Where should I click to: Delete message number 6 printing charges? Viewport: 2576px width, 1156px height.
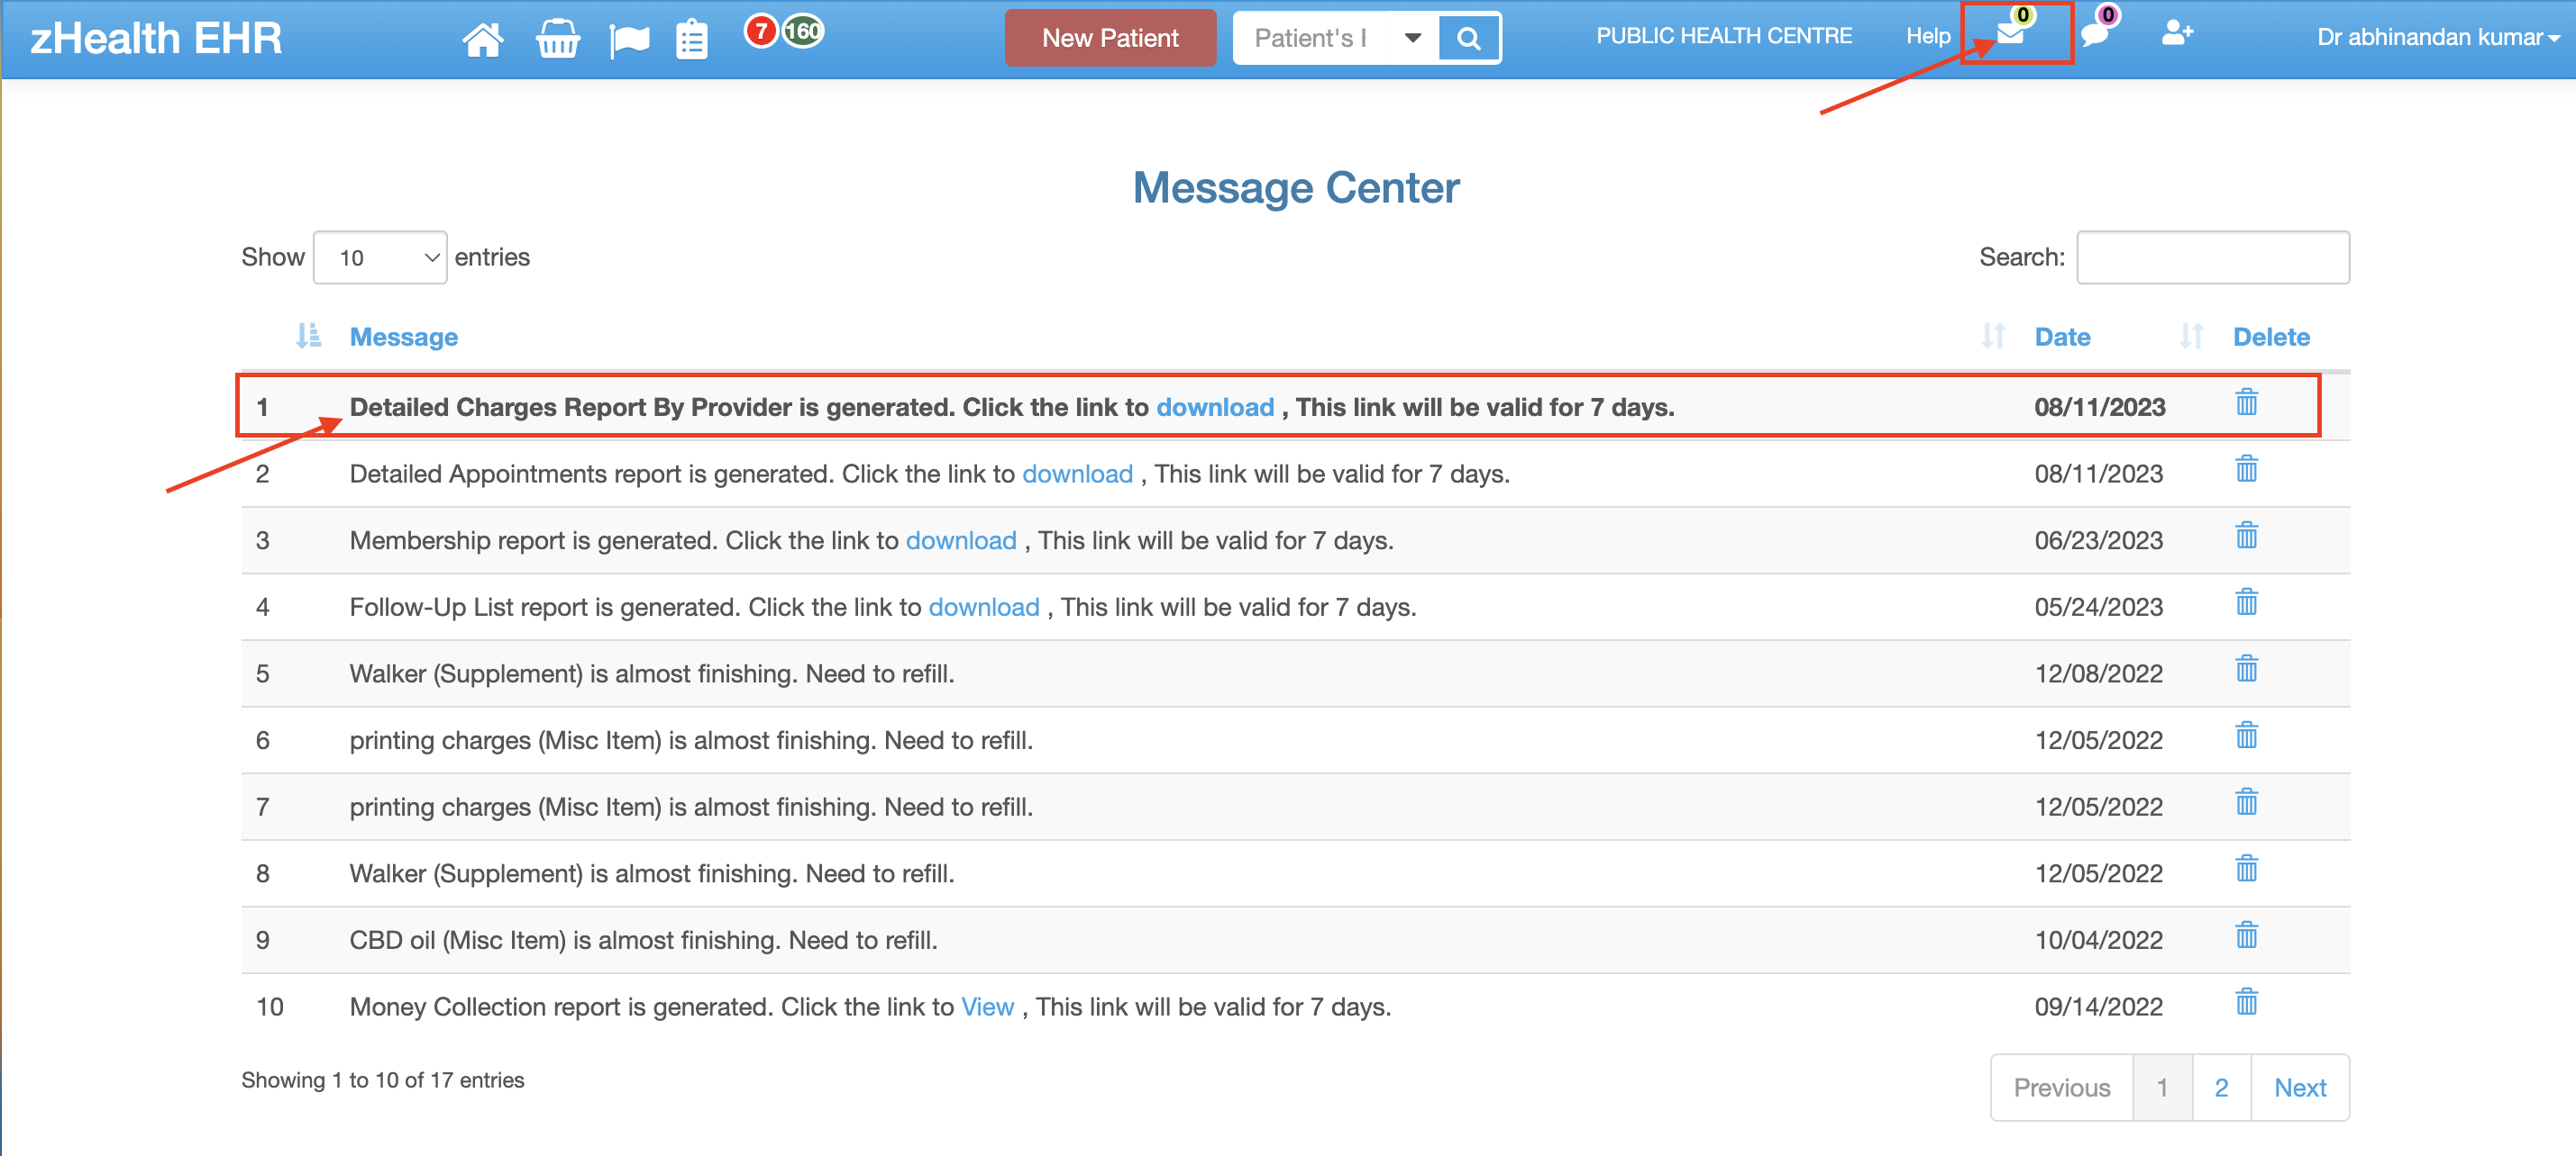point(2246,736)
